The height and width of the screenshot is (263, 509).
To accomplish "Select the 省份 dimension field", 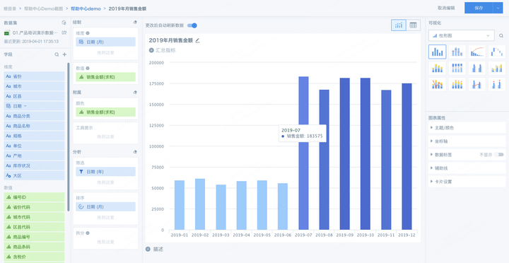I will point(34,76).
